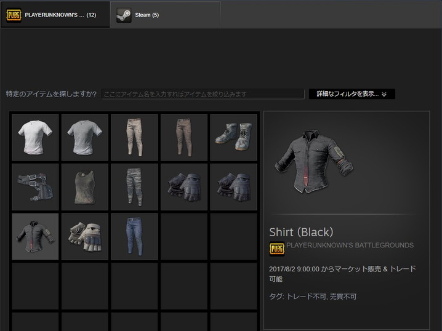Select the white T-shirt item
Screen dimensions: 442x331
tap(35, 137)
